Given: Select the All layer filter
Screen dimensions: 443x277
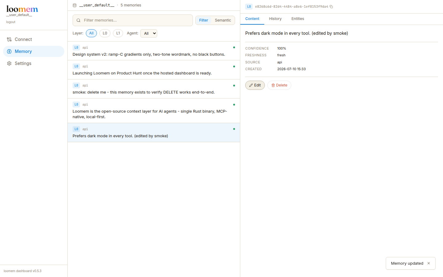Looking at the screenshot, I should [x=91, y=33].
